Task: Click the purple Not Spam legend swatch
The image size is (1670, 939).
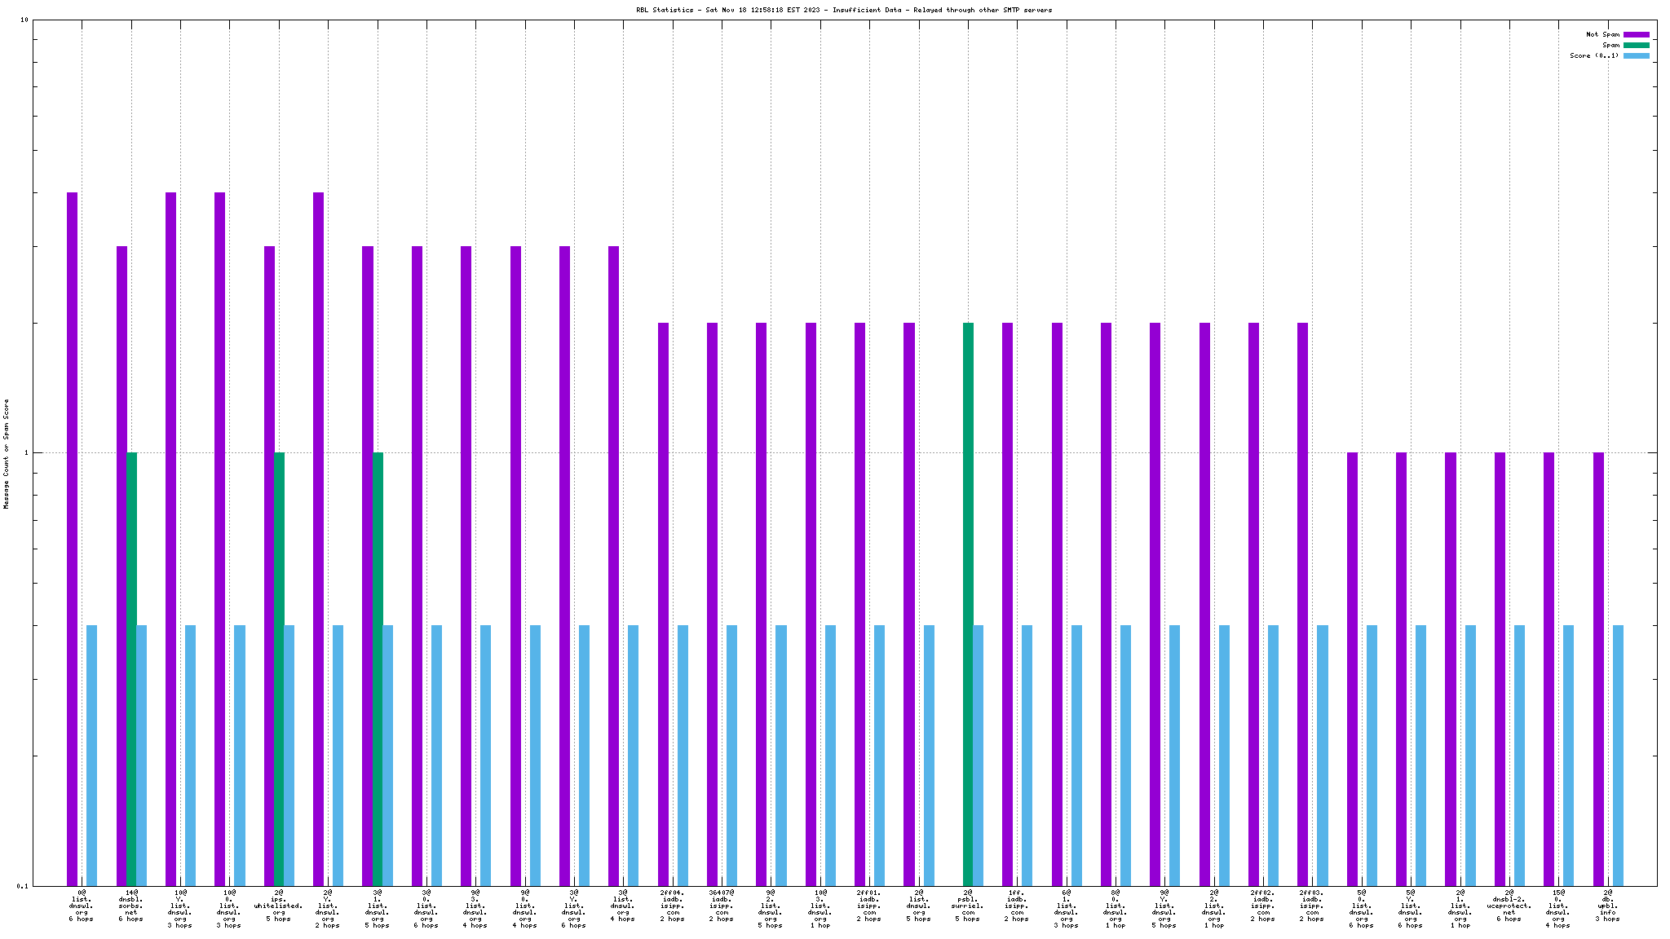Action: click(x=1636, y=34)
